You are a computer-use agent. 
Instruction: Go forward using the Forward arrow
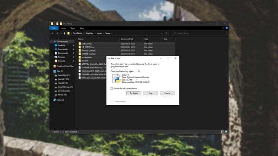pos(57,33)
